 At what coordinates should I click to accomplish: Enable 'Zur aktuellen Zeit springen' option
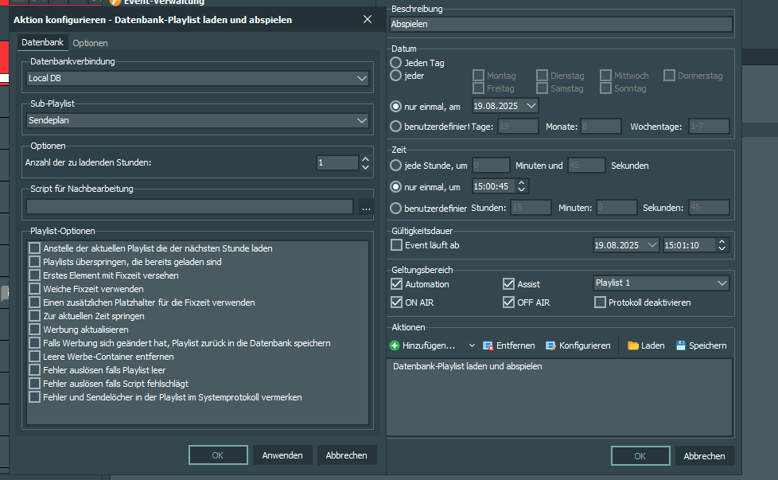(34, 316)
